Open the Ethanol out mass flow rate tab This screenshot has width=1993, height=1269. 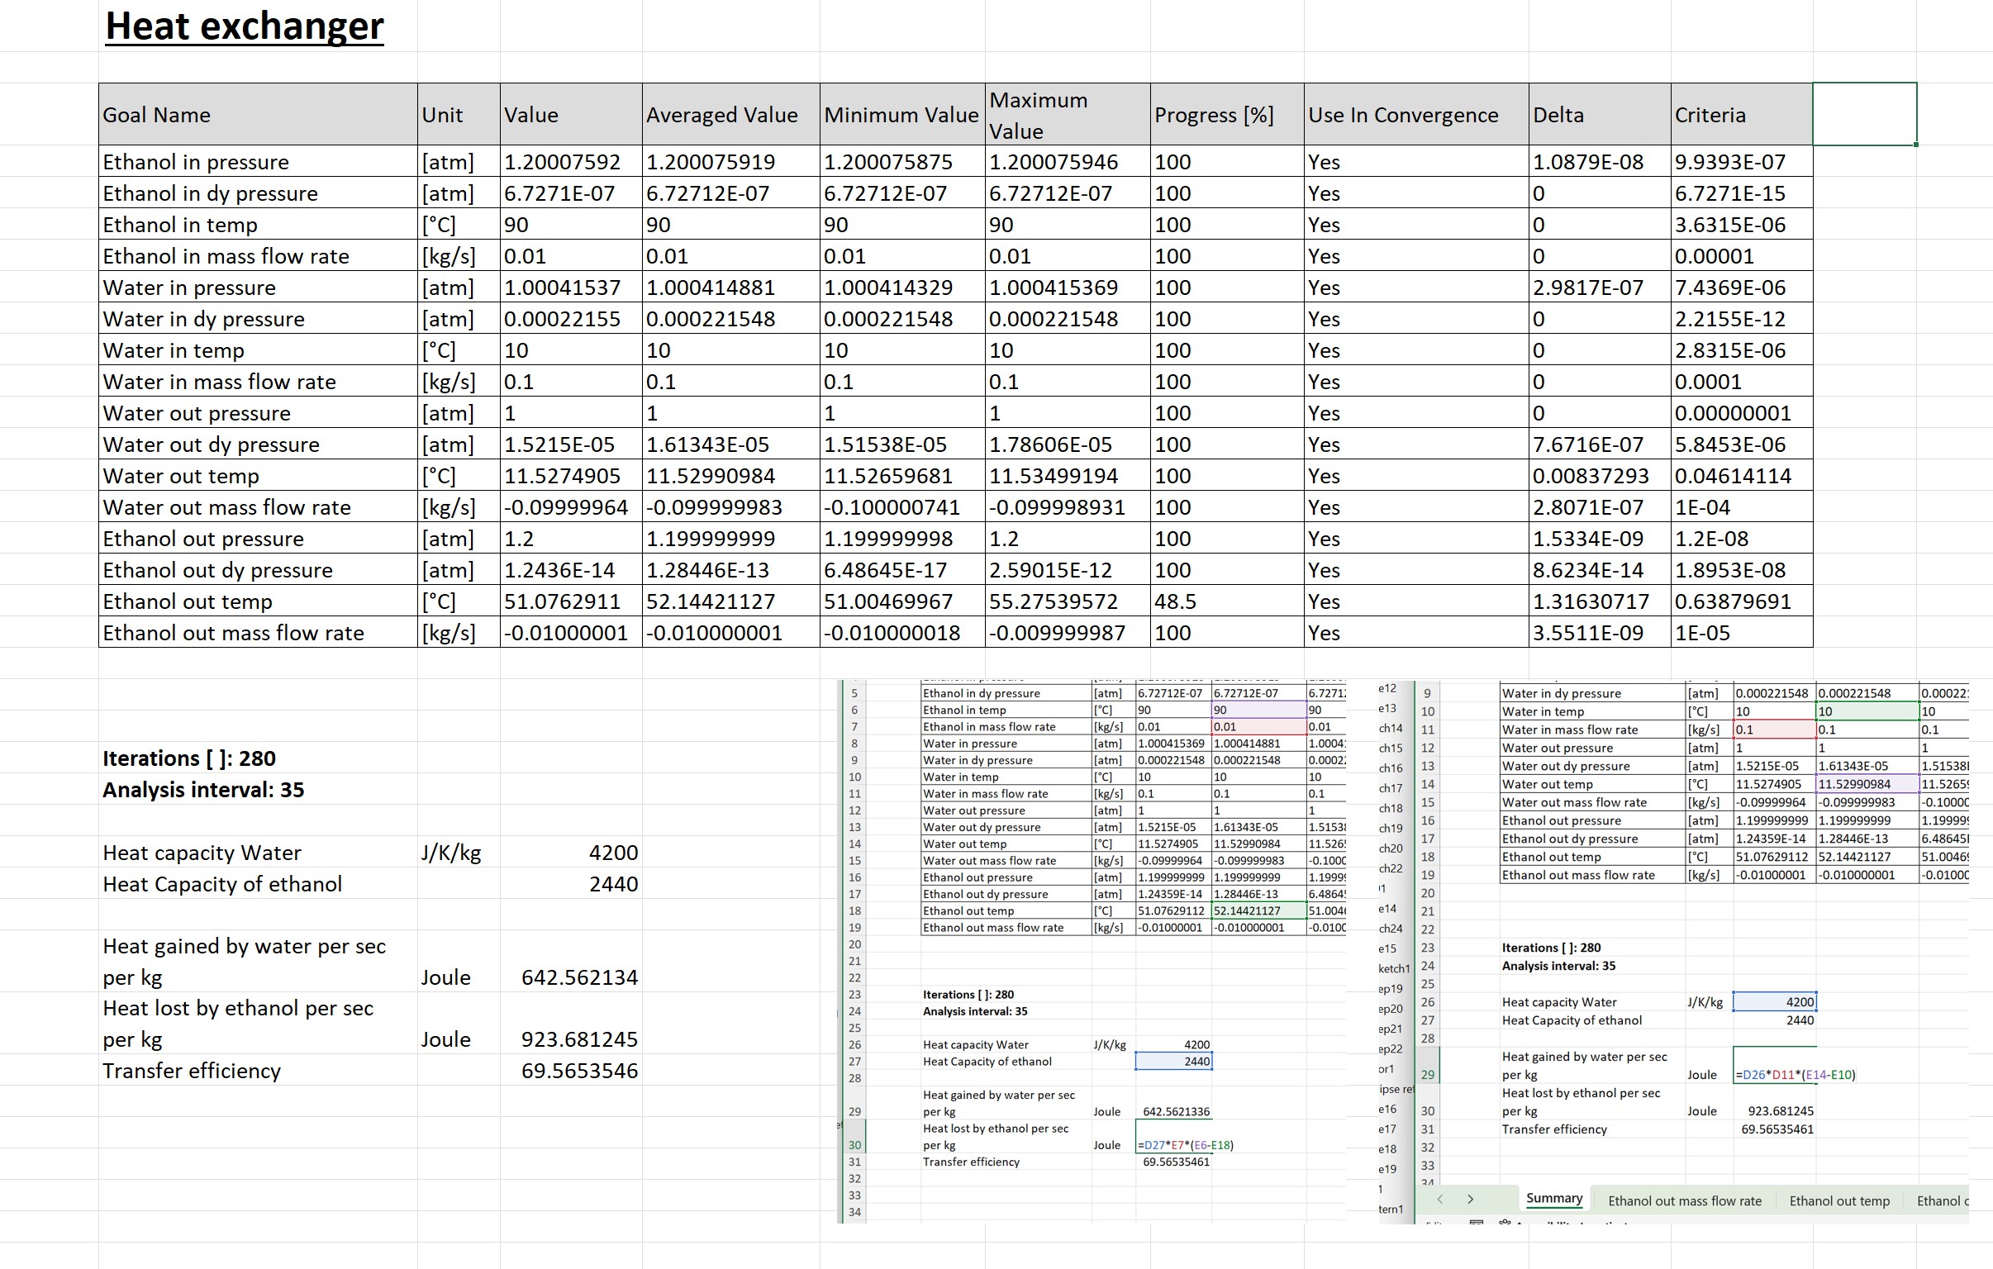click(1684, 1200)
